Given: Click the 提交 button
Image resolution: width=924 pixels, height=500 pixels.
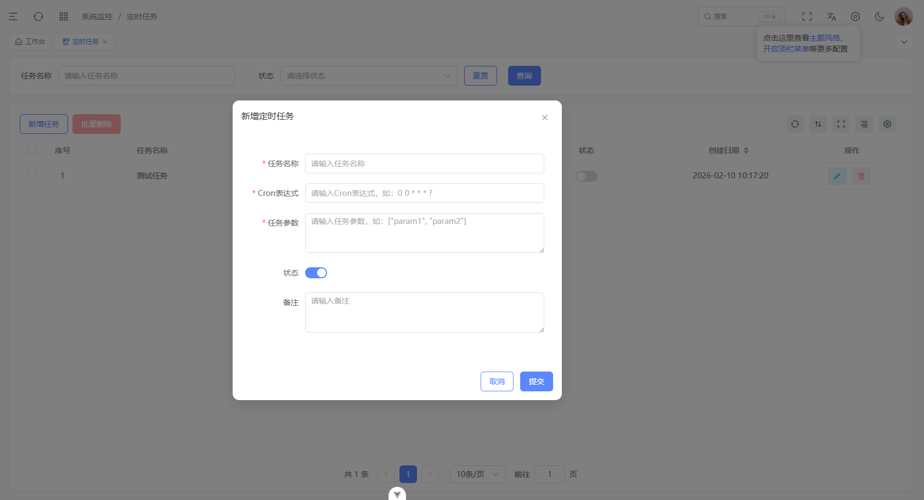Looking at the screenshot, I should (x=537, y=381).
